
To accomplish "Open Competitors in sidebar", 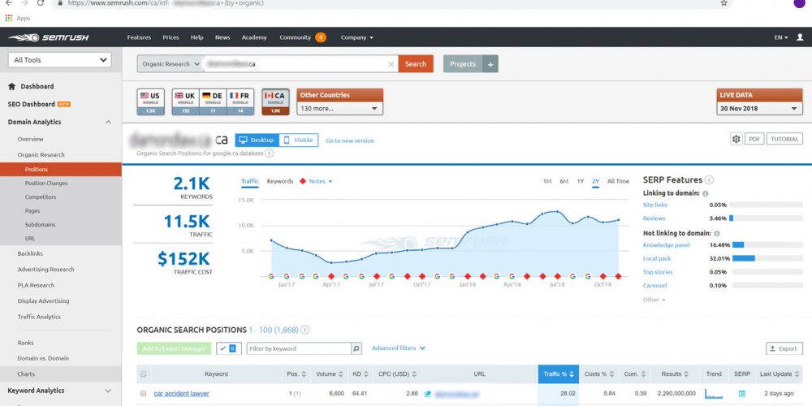I will point(41,197).
